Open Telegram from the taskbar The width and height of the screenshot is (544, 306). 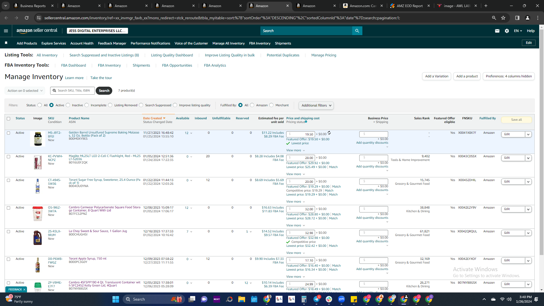[316, 299]
